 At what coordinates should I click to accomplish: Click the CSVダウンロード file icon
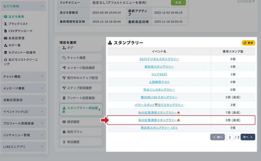click(x=5, y=31)
